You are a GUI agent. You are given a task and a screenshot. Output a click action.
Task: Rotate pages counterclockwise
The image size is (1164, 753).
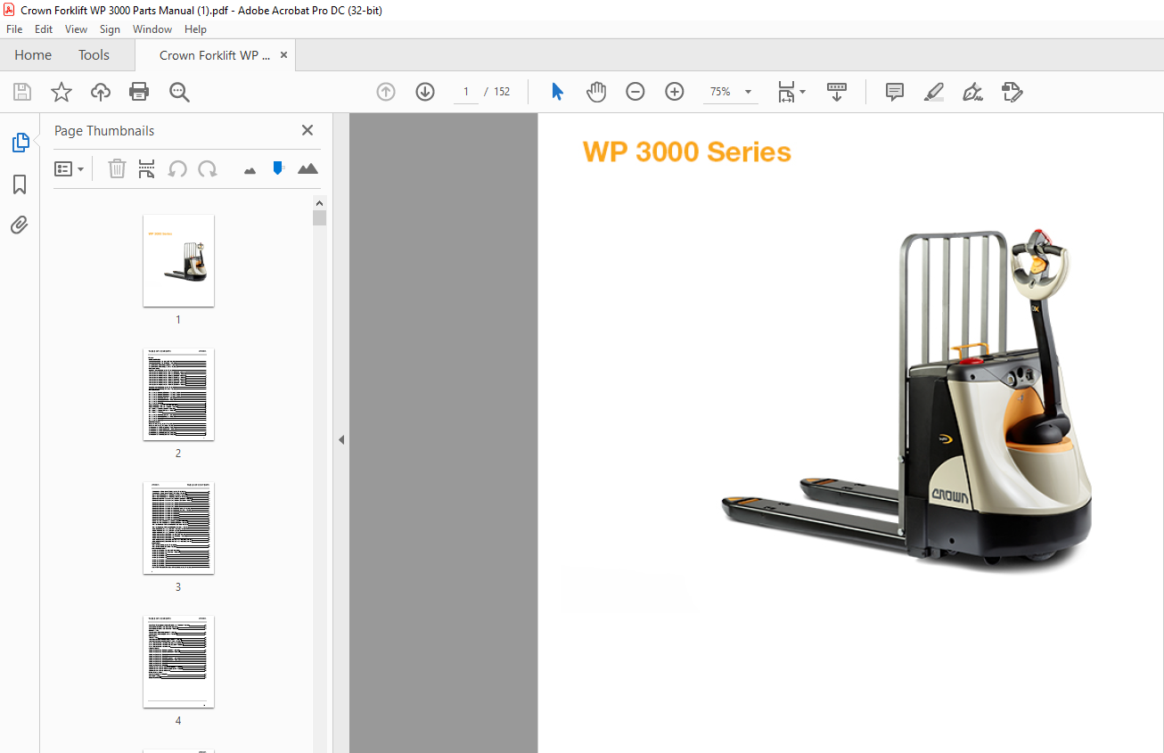(x=177, y=168)
